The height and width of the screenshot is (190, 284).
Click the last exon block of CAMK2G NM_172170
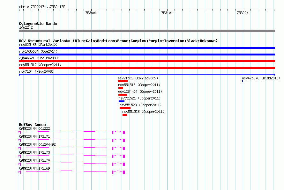(124, 164)
